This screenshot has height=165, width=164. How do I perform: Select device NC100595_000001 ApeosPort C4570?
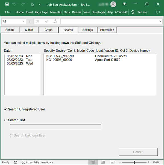(x=100, y=60)
